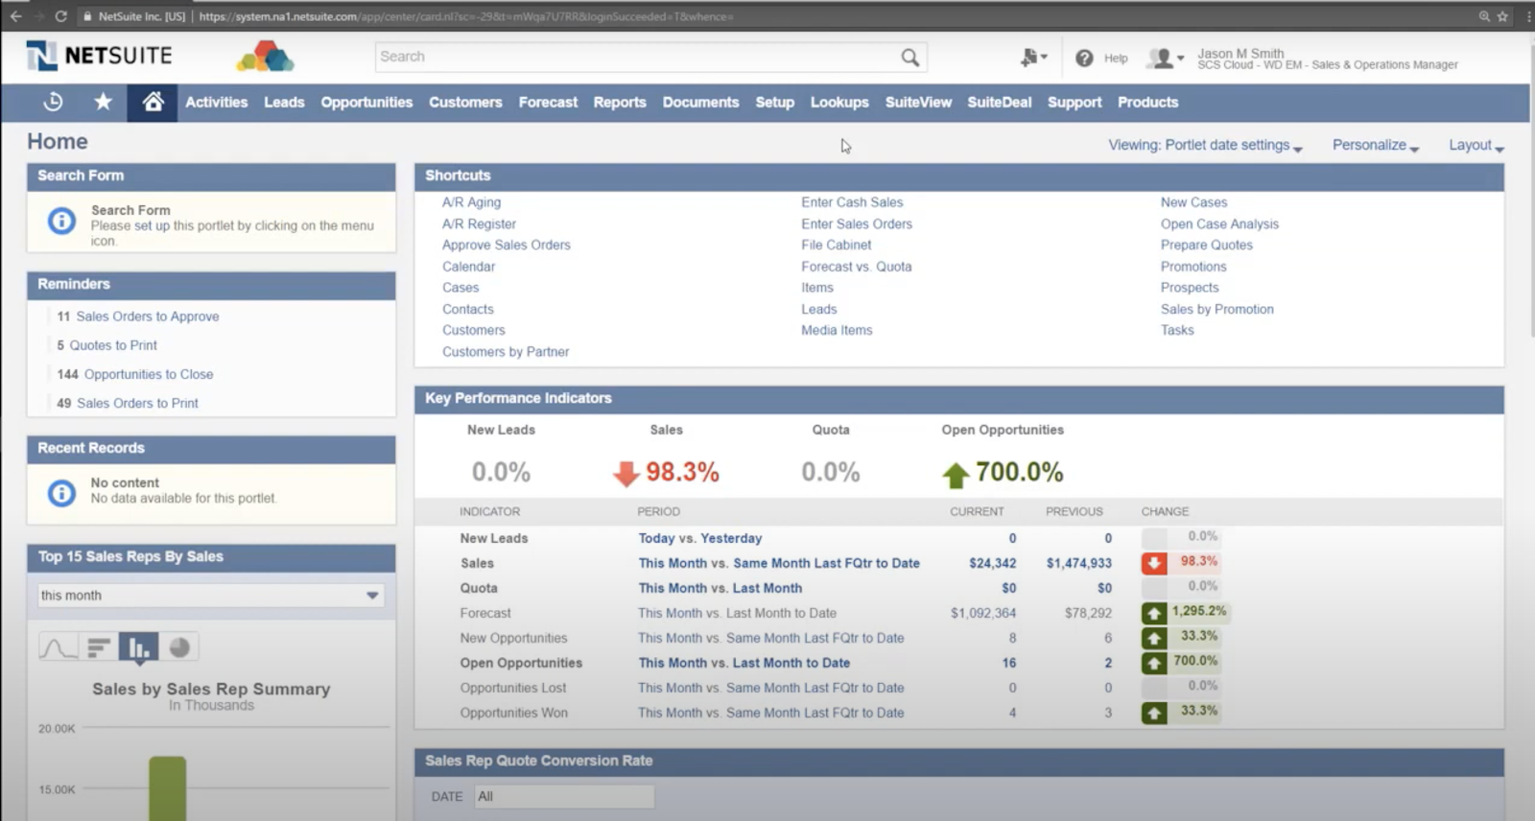Expand the Personalize menu

click(x=1376, y=146)
